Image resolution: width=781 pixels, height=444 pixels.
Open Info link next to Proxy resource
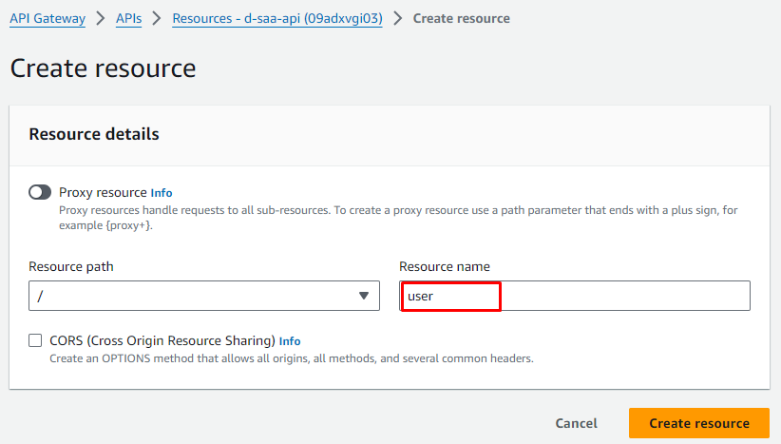(162, 193)
